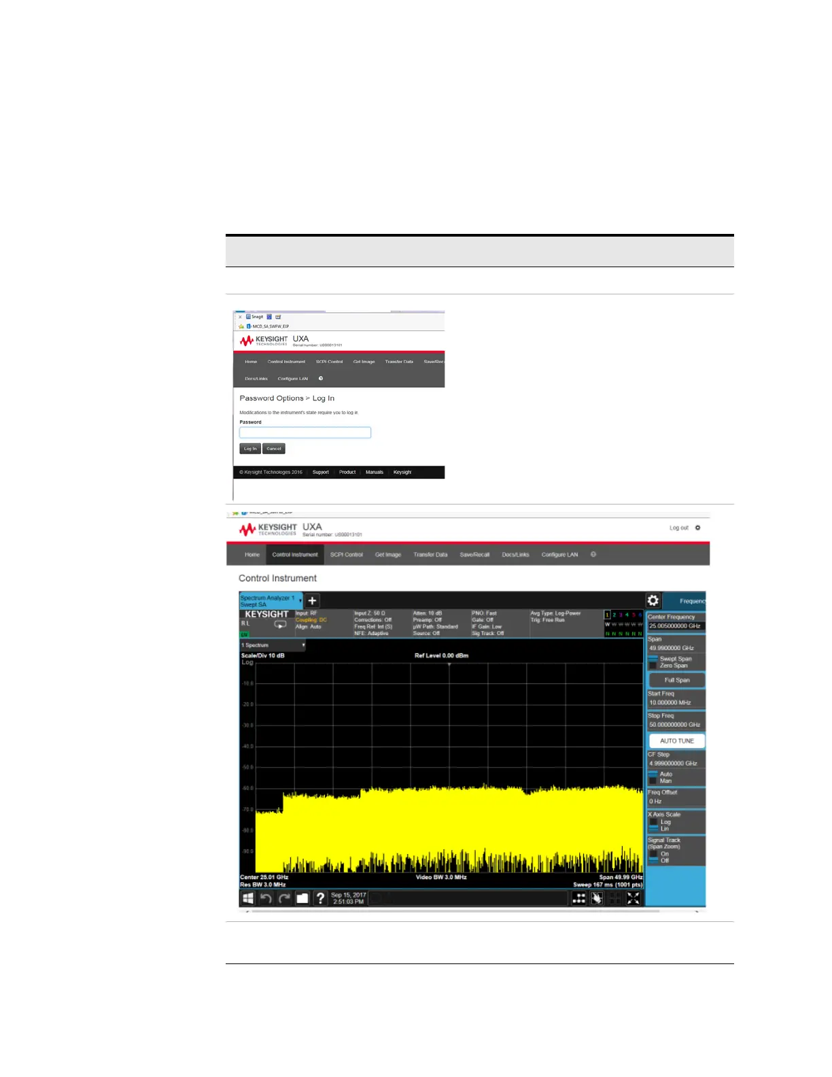
Task: Click the touch hand icon in the bottom toolbar
Action: click(597, 898)
